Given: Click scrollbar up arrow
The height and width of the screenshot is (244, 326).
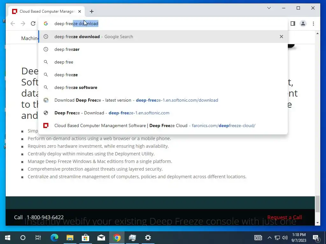Looking at the screenshot, I should 317,33.
